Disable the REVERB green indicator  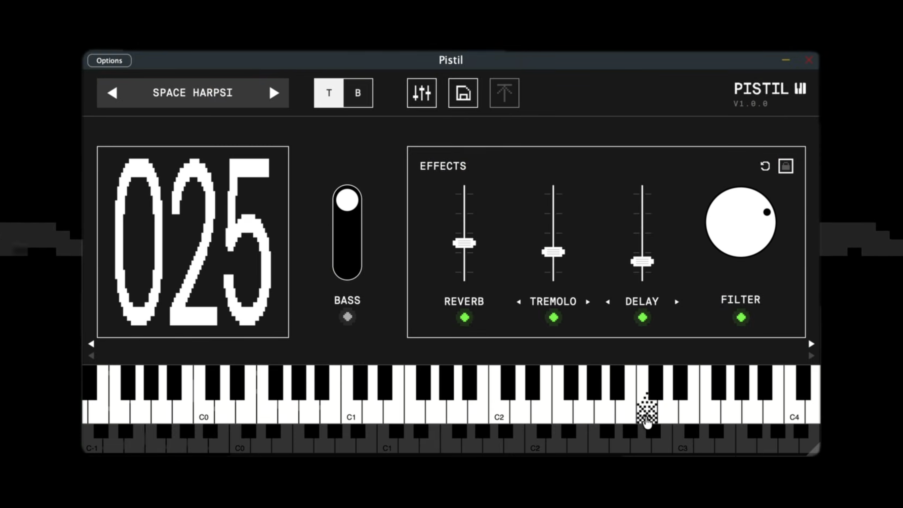464,317
